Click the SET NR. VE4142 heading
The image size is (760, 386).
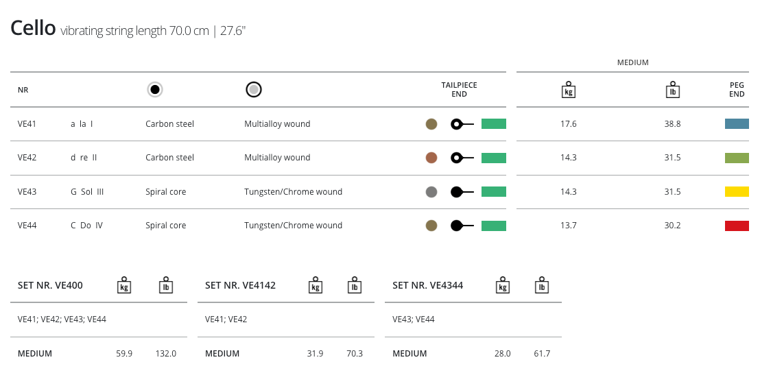[x=240, y=285]
